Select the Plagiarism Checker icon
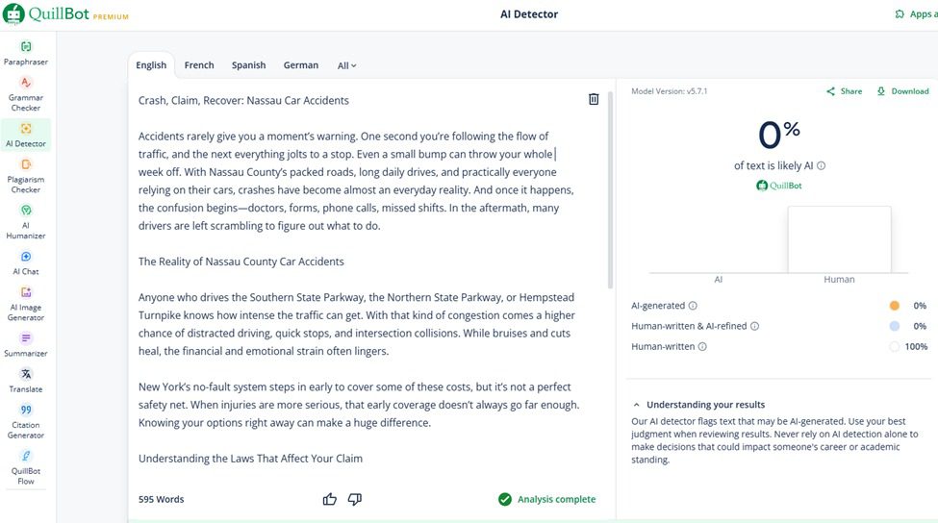This screenshot has width=938, height=523. 26,165
